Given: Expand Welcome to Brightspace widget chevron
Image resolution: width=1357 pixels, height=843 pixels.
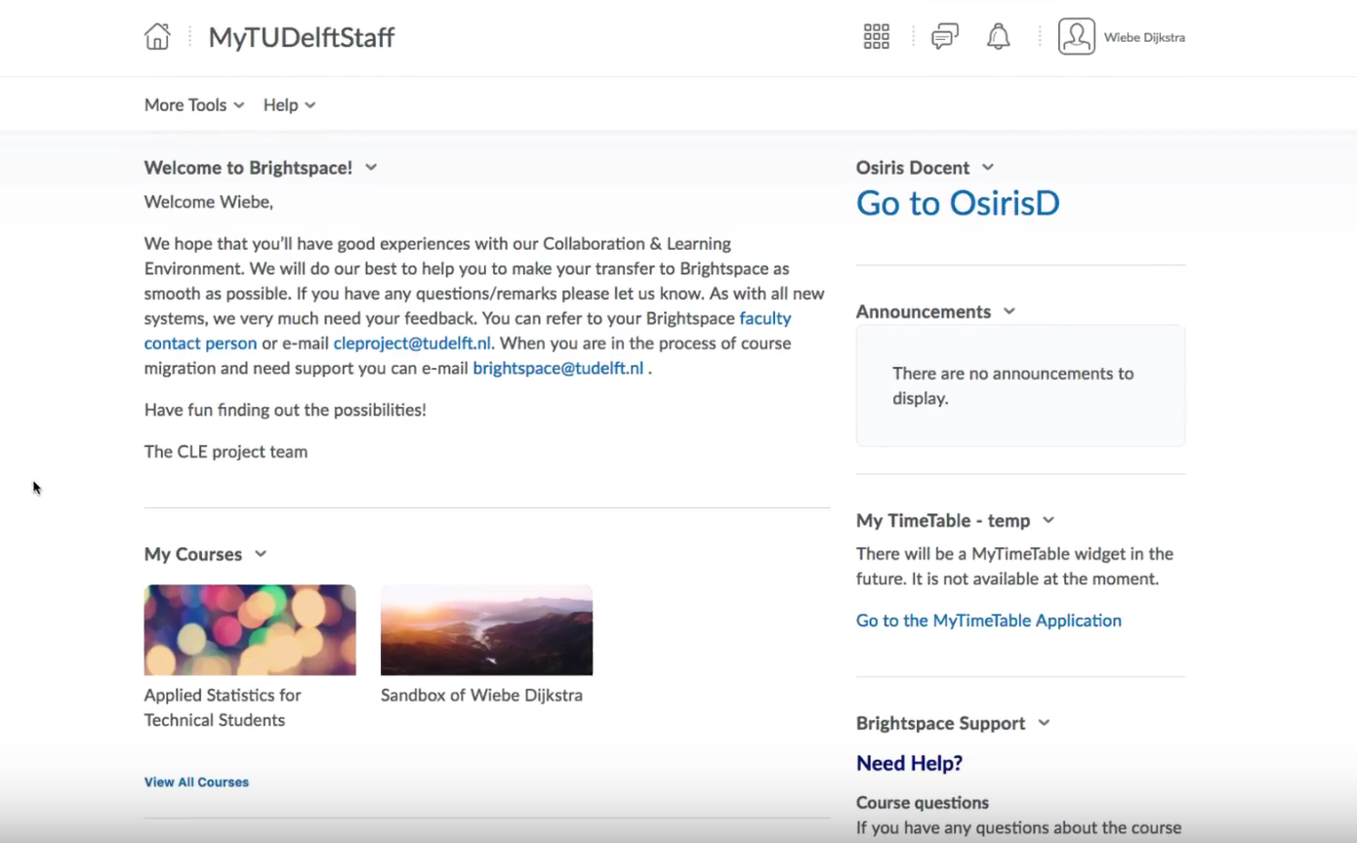Looking at the screenshot, I should 371,168.
